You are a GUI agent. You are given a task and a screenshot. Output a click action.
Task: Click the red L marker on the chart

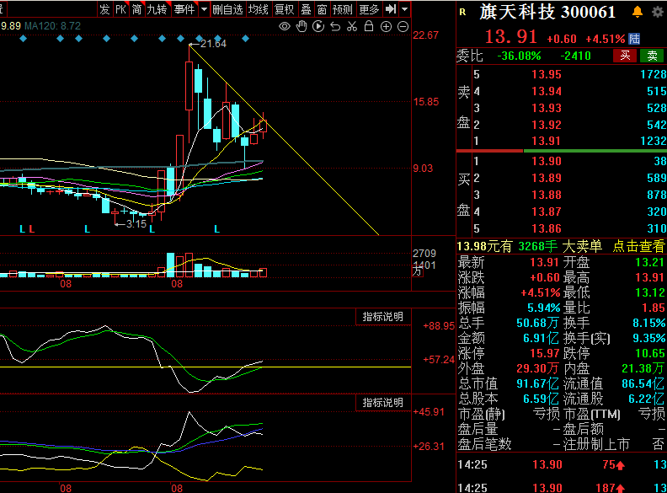pyautogui.click(x=32, y=229)
